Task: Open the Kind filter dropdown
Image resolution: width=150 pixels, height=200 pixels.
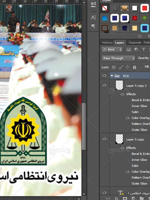Action: (112, 49)
